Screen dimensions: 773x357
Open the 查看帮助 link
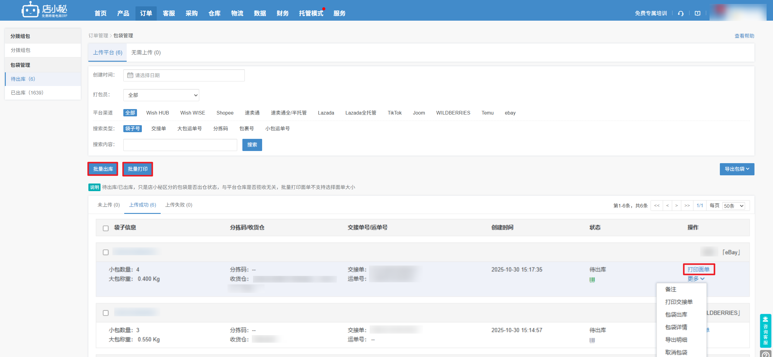point(744,36)
